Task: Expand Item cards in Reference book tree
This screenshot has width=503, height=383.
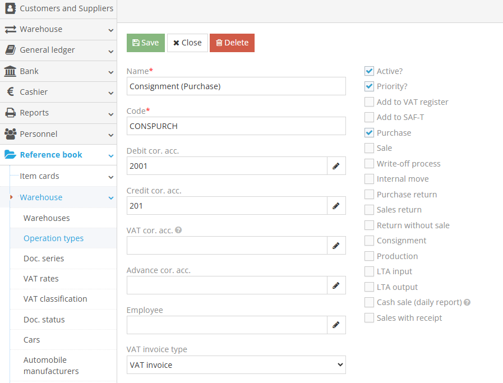Action: point(39,176)
